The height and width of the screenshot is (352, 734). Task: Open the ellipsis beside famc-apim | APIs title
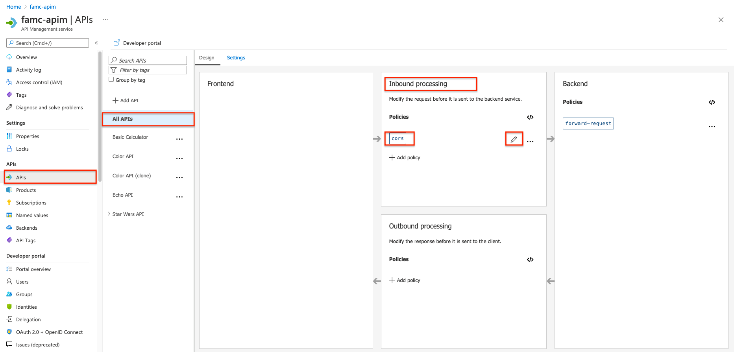coord(105,20)
